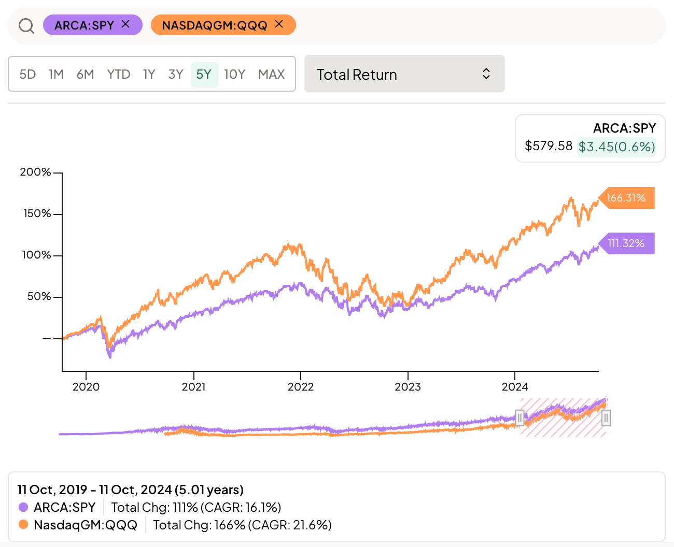Click the 50% y-axis label

point(39,296)
